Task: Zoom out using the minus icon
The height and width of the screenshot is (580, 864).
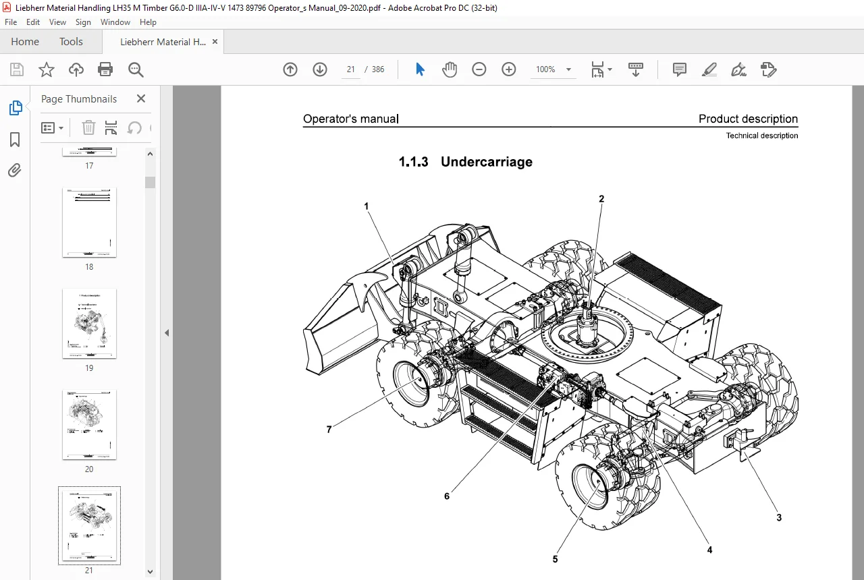Action: click(479, 69)
